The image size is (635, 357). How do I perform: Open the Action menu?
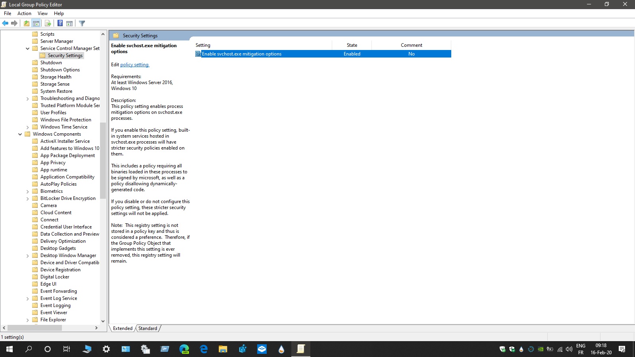pyautogui.click(x=24, y=13)
